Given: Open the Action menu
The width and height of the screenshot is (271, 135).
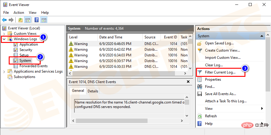Looking at the screenshot, I should coord(19,13).
